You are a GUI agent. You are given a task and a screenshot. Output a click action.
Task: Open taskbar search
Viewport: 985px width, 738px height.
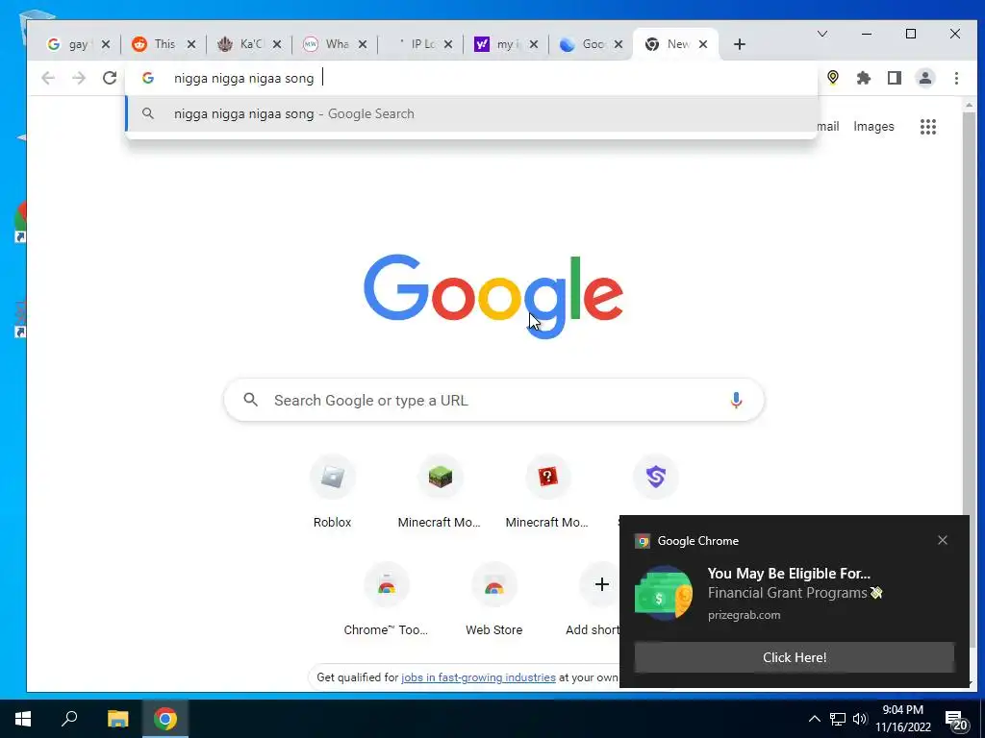69,719
